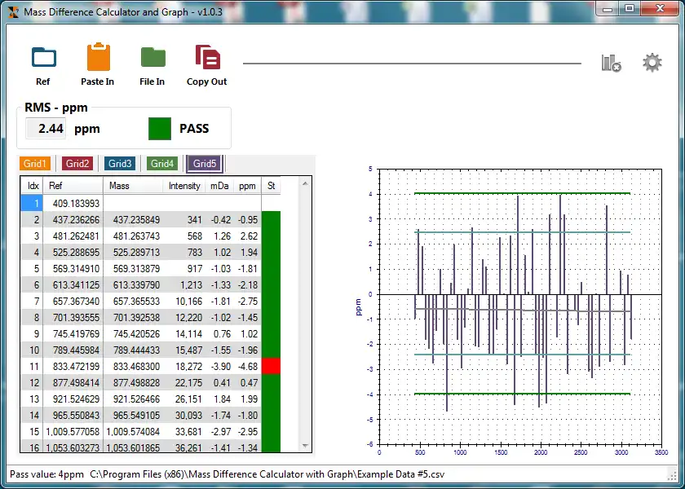The width and height of the screenshot is (685, 489).
Task: Select the Grid5 tab
Action: (x=205, y=164)
